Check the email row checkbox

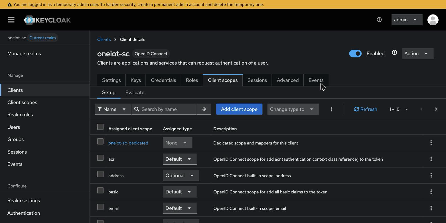100,207
